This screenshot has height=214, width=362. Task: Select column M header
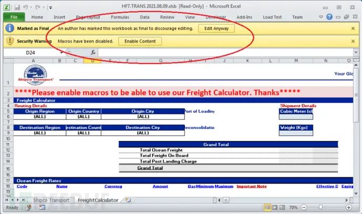(x=296, y=61)
